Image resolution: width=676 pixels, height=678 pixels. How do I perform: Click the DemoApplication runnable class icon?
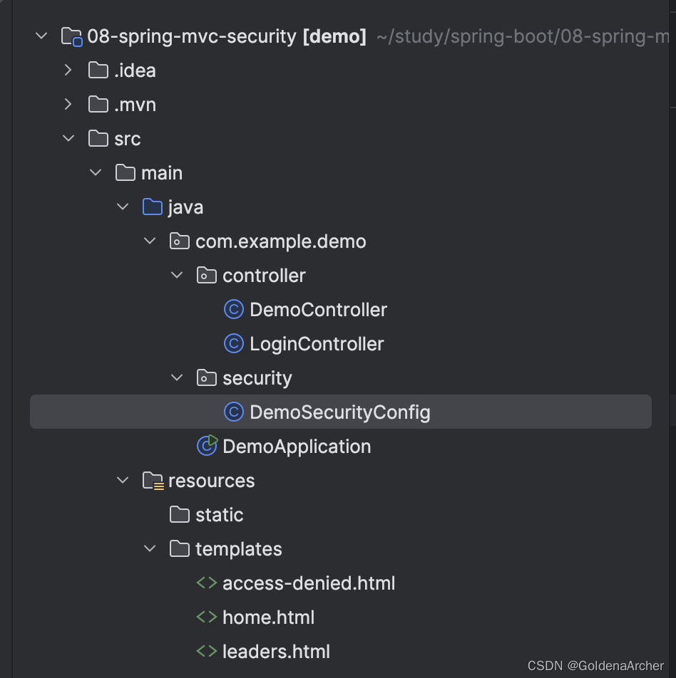(x=207, y=446)
